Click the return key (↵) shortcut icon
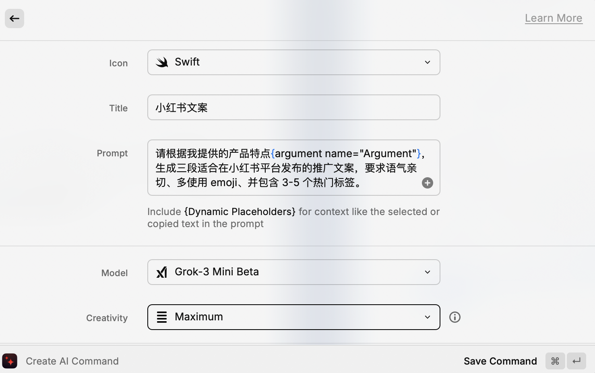This screenshot has width=595, height=373. (576, 361)
